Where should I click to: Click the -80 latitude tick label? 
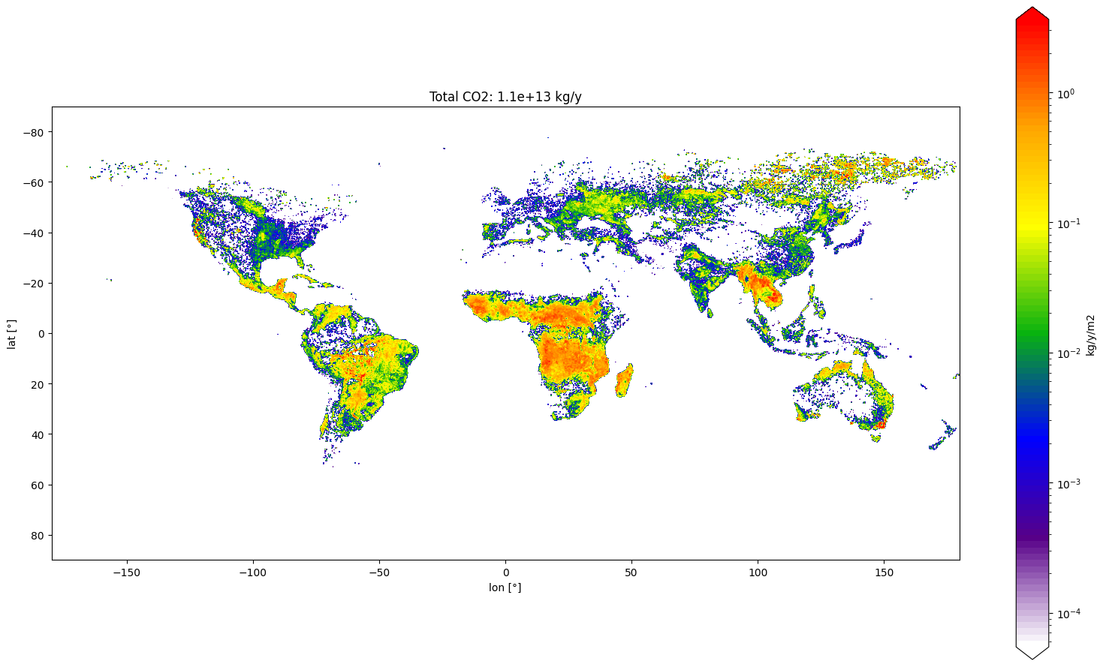coord(36,132)
